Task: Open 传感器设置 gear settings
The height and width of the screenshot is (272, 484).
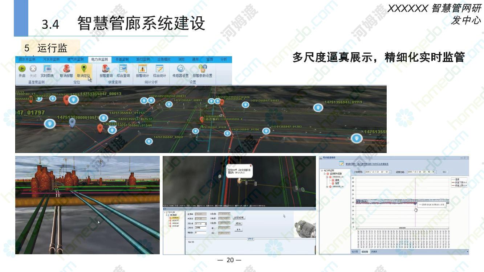Action: [x=180, y=69]
